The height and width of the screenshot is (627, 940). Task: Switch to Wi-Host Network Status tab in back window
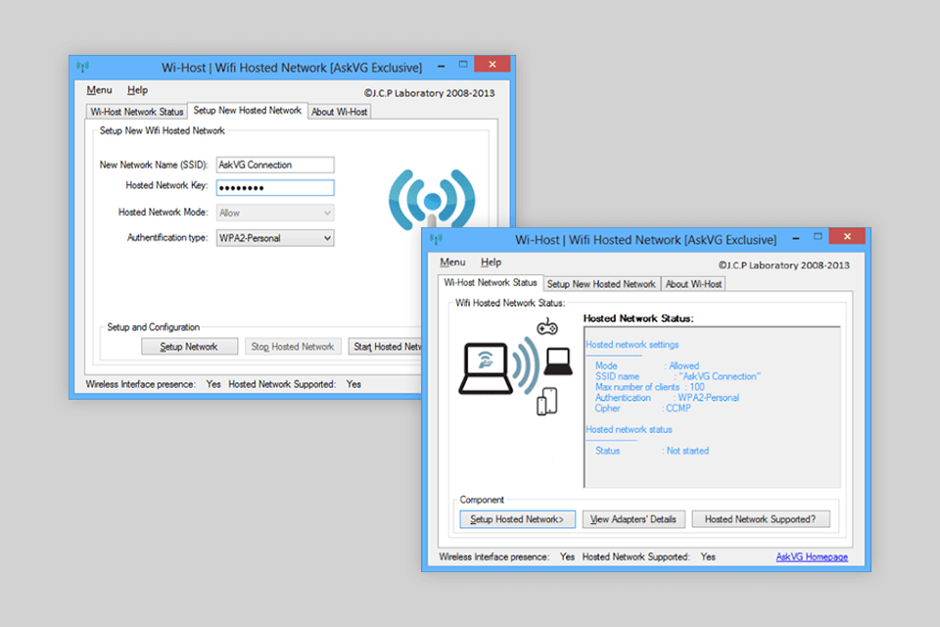pyautogui.click(x=137, y=112)
